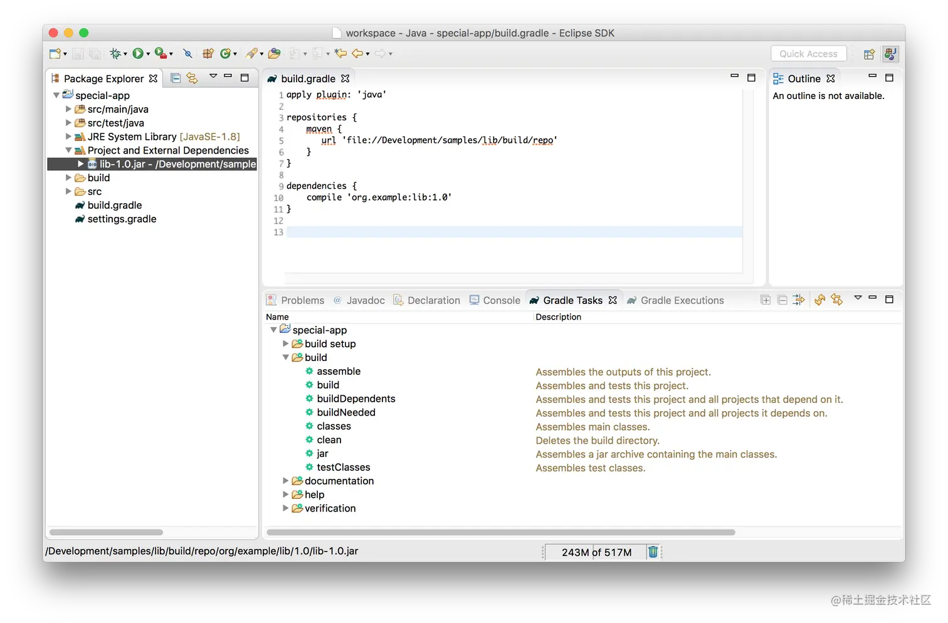Click the Open Type search icon
948x623 pixels.
[x=251, y=54]
